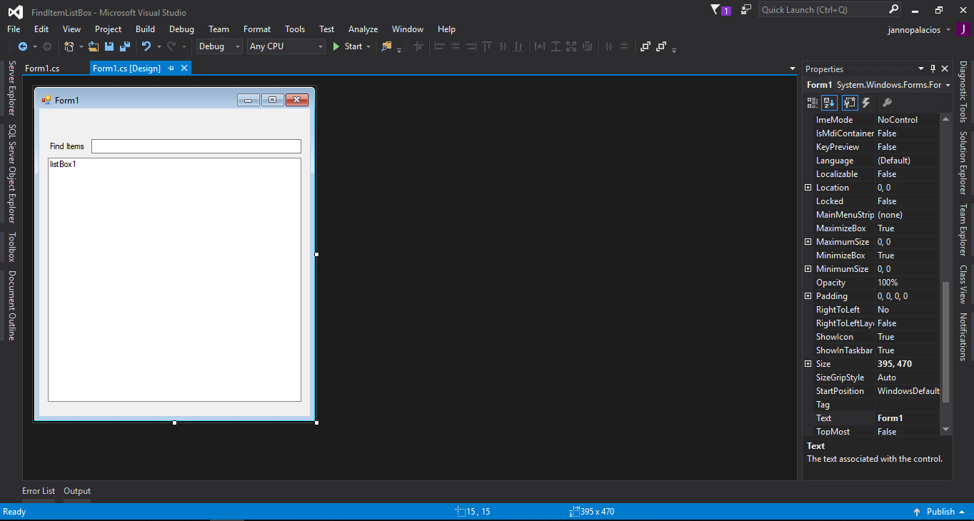974x521 pixels.
Task: Click the Navigate Forward arrow icon
Action: (x=47, y=46)
